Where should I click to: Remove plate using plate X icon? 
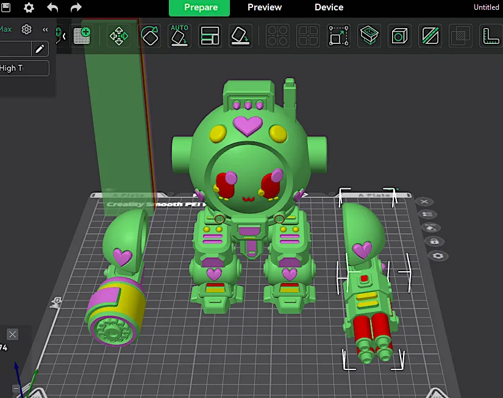[424, 201]
